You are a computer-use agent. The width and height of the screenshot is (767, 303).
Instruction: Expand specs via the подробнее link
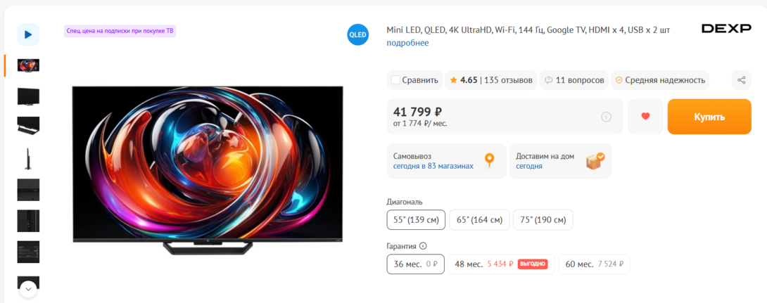(x=407, y=43)
